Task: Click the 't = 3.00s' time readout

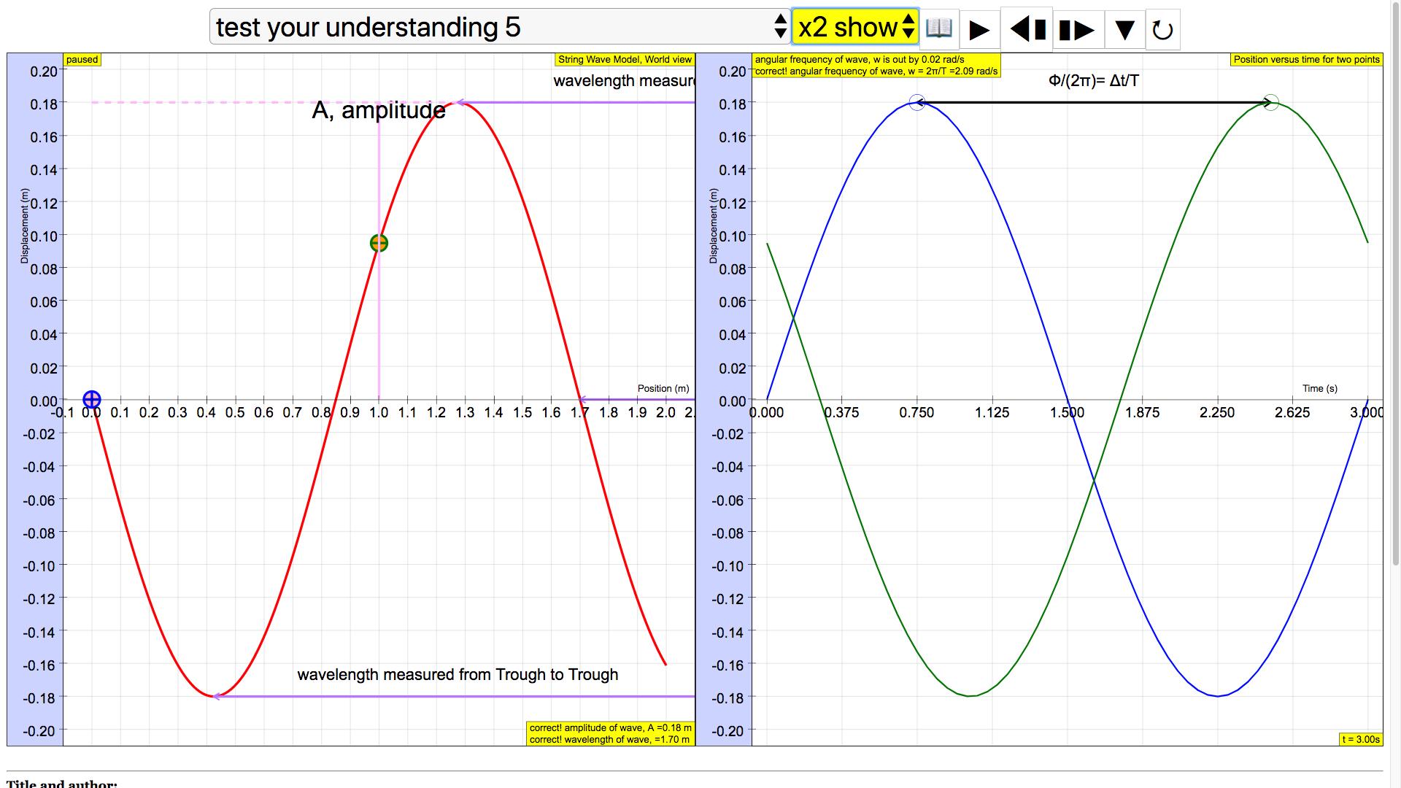Action: pos(1361,739)
